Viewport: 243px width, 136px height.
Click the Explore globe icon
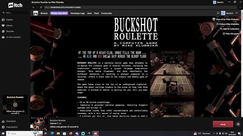click(3, 20)
